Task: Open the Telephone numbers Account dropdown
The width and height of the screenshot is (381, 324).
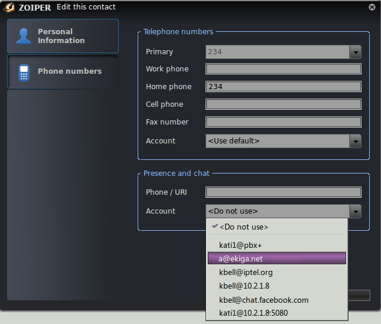Action: 355,141
